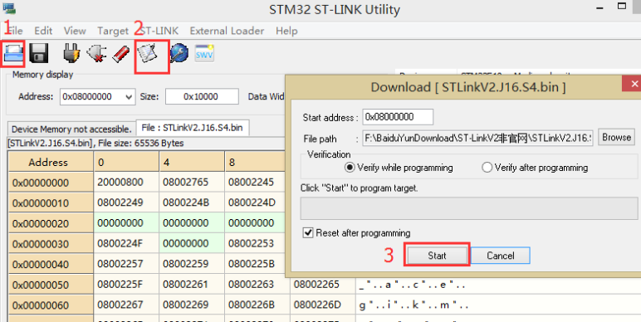Open the option bytes globe wrench icon
641x322 pixels.
tap(179, 53)
